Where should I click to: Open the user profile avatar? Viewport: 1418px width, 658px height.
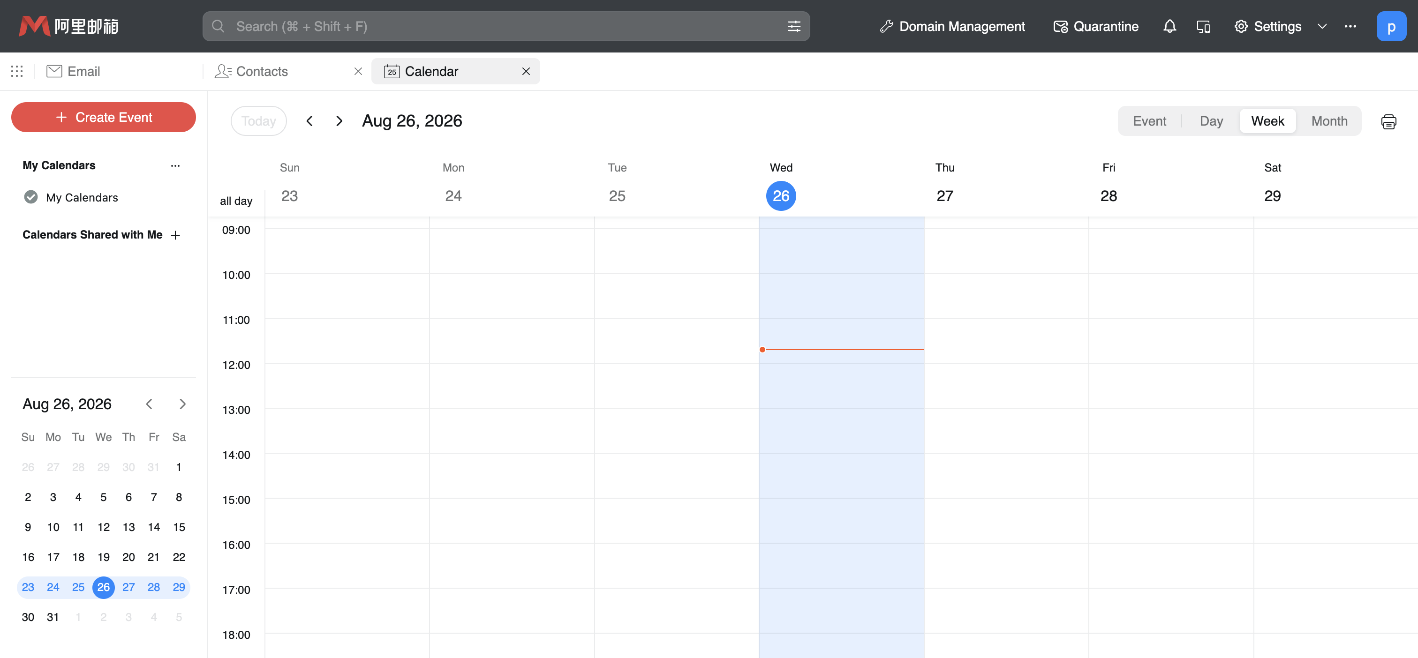coord(1391,26)
